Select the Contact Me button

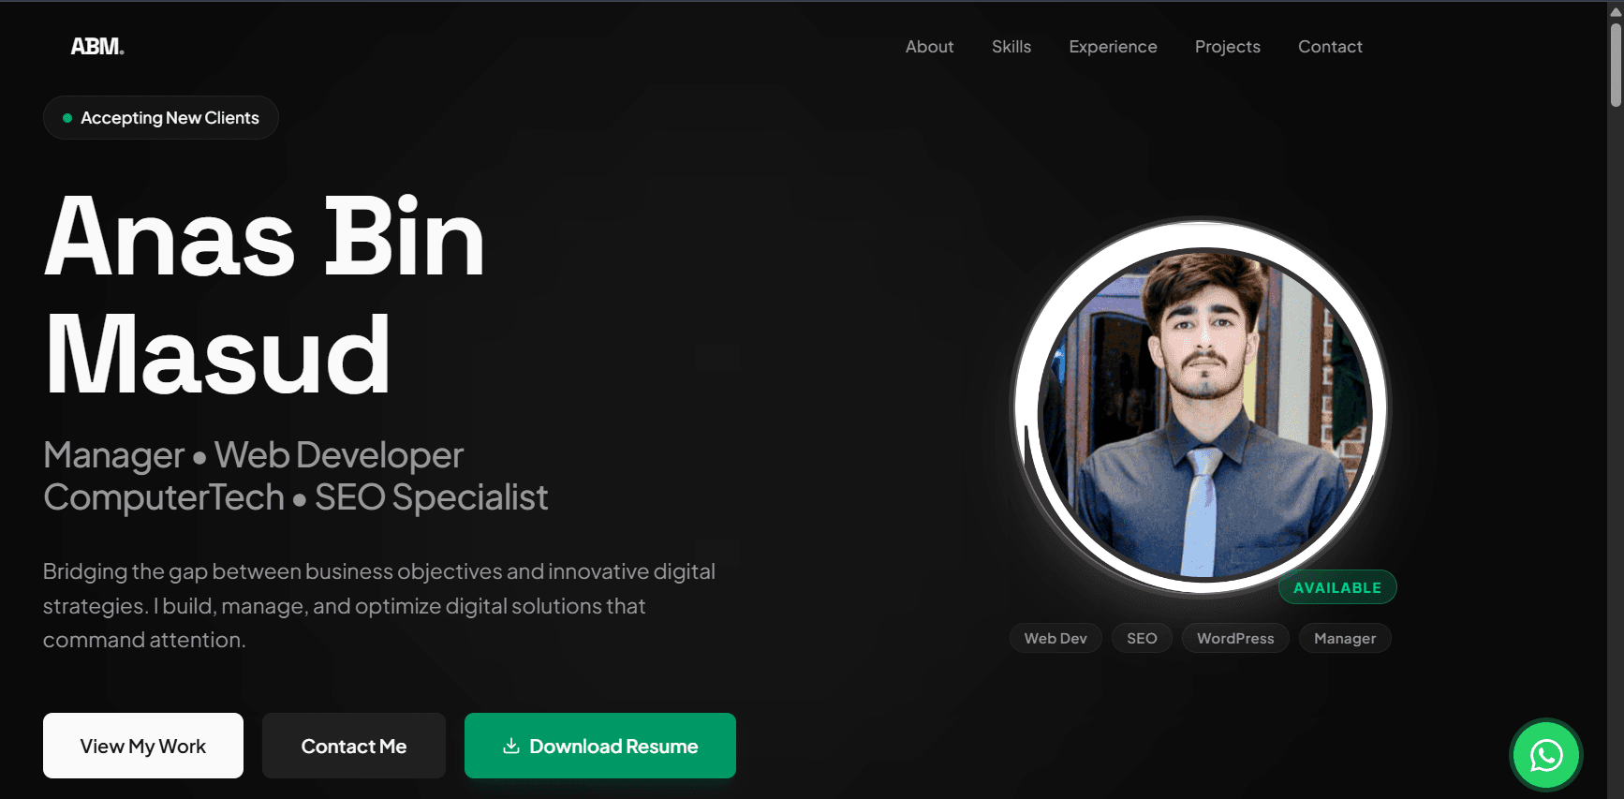(354, 746)
